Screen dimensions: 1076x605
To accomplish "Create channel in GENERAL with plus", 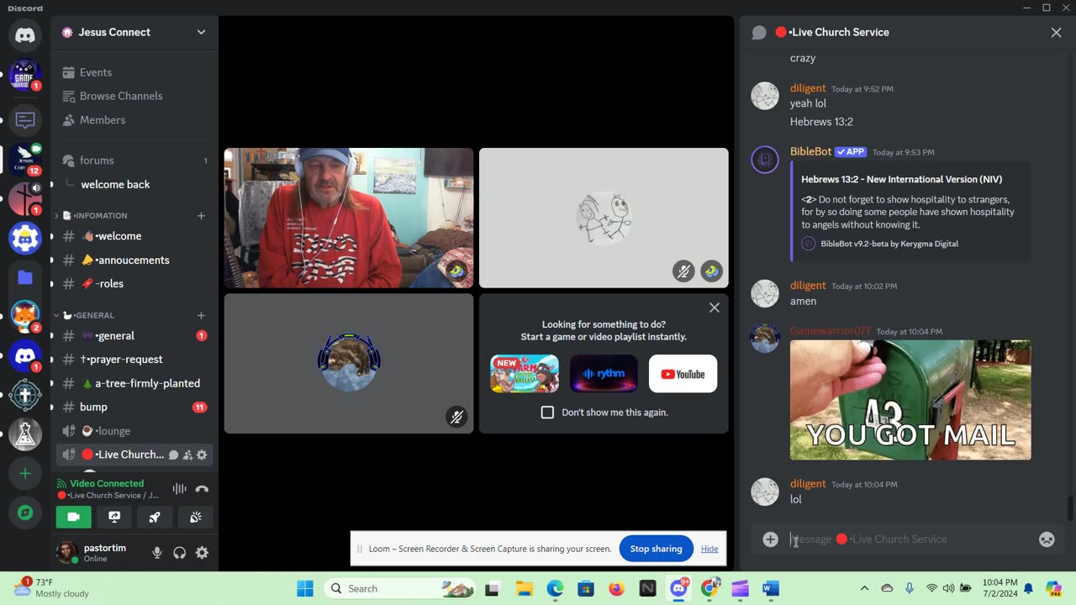I will tap(201, 315).
